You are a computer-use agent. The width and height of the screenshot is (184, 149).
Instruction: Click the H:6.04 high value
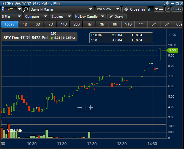click(117, 40)
